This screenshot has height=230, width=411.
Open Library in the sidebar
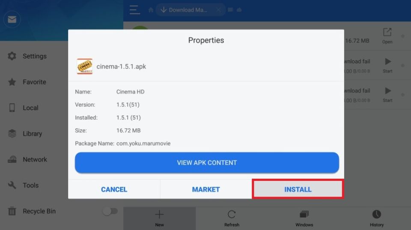point(32,133)
